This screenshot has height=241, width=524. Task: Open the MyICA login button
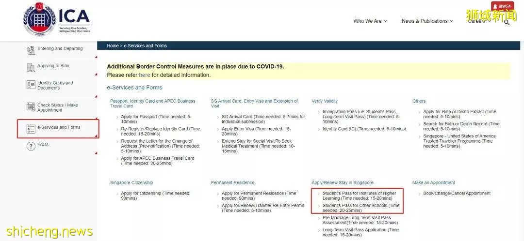tap(502, 6)
